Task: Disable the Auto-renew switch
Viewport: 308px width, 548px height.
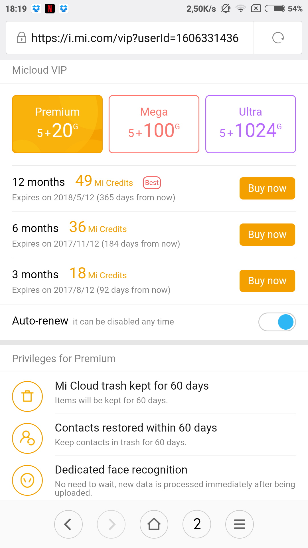Action: (x=277, y=322)
